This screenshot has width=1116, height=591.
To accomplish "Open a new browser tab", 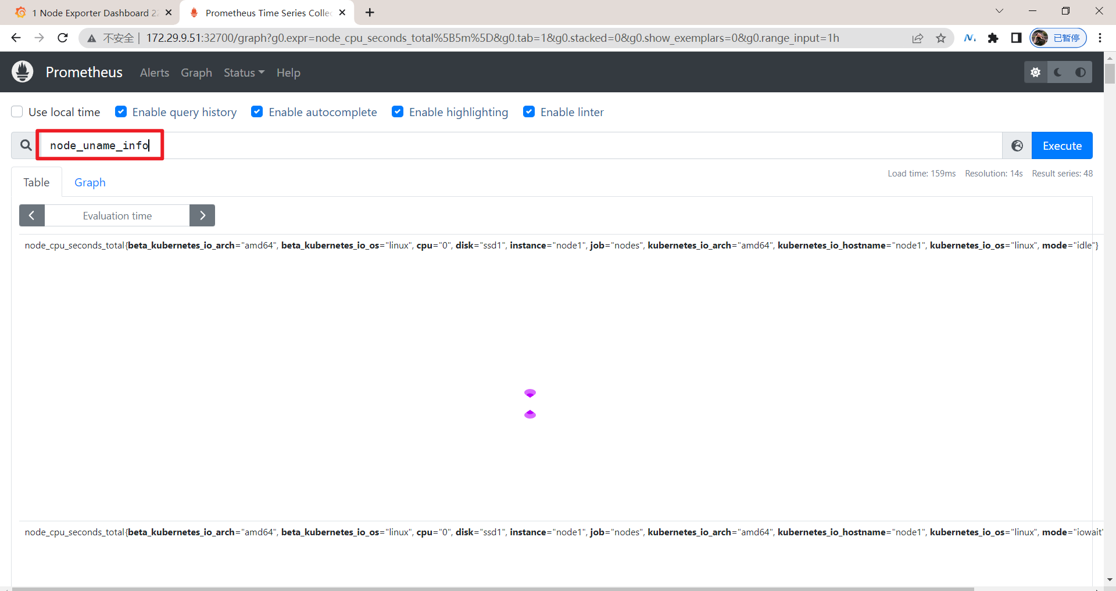I will 370,12.
